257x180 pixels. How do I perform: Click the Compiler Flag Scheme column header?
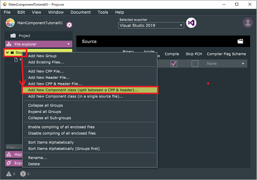[226, 54]
